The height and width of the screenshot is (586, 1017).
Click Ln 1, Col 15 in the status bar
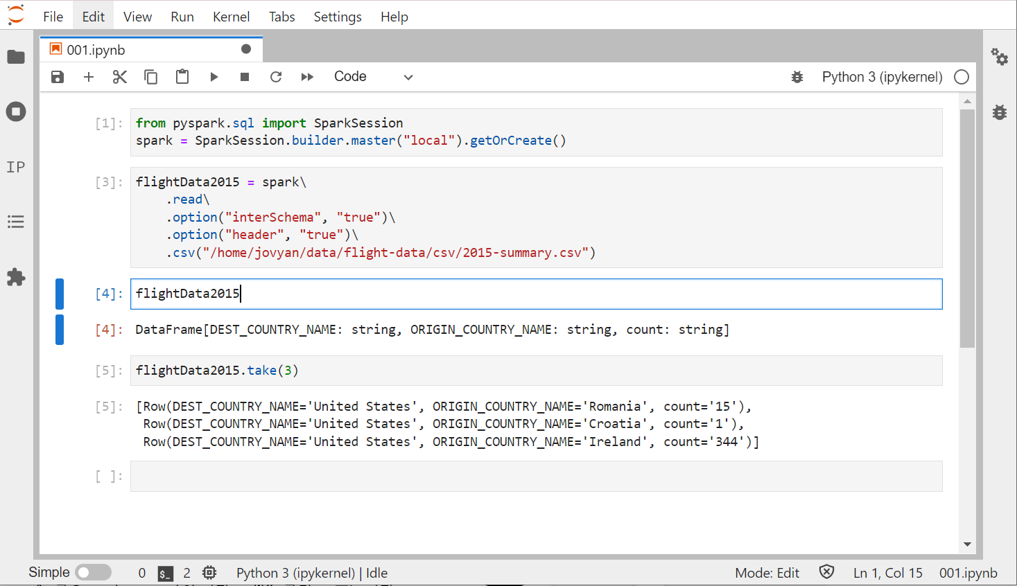click(888, 573)
